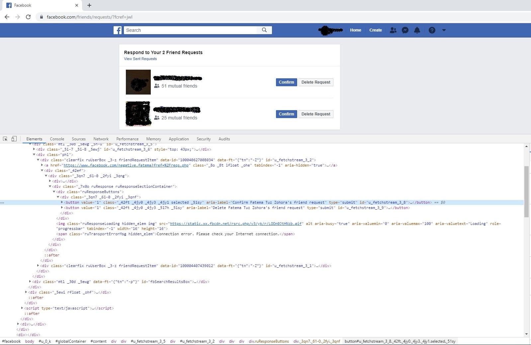Click the browser Forward arrow
This screenshot has height=345, width=531.
point(18,17)
